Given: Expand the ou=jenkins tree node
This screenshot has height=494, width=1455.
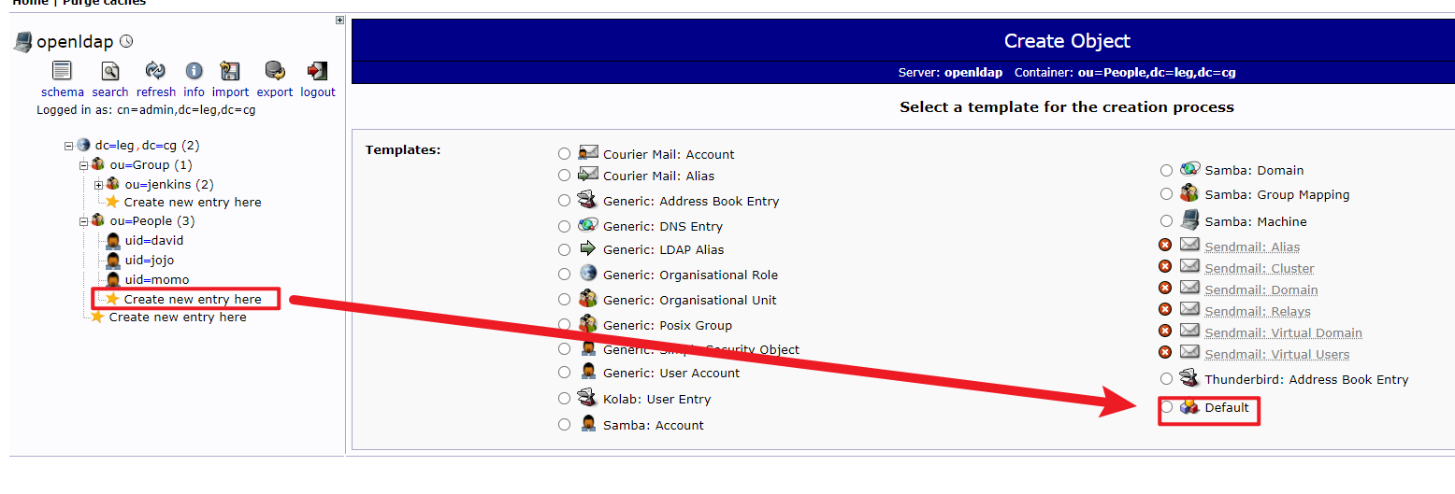Looking at the screenshot, I should click(99, 184).
